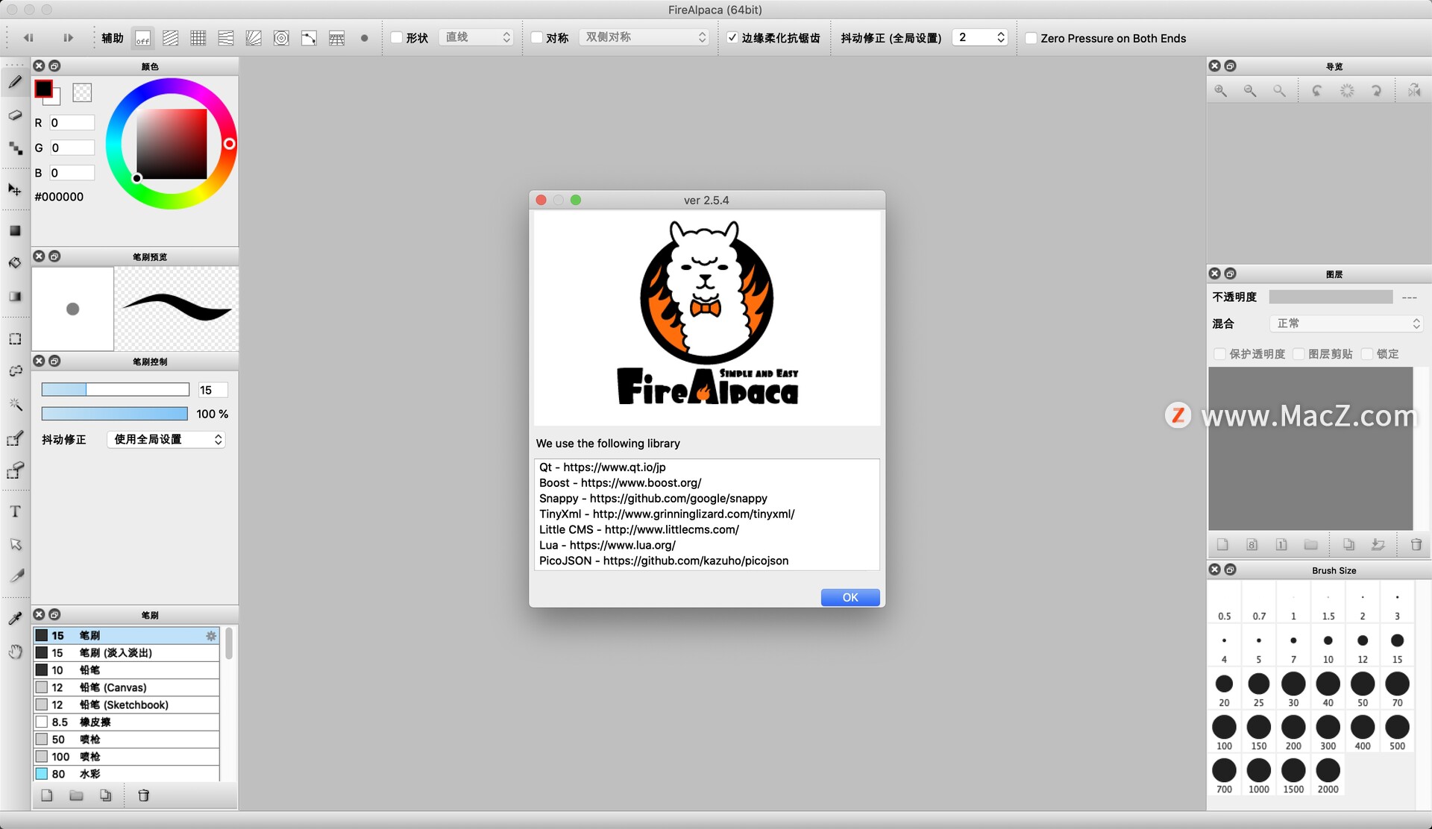The height and width of the screenshot is (829, 1432).
Task: Select the Brush tool in left toolbar
Action: [x=15, y=82]
